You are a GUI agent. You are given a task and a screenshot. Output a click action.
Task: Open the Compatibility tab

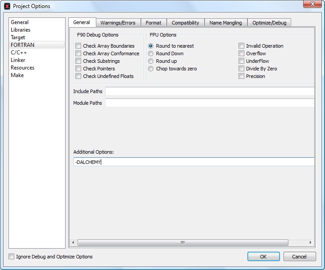coord(185,23)
